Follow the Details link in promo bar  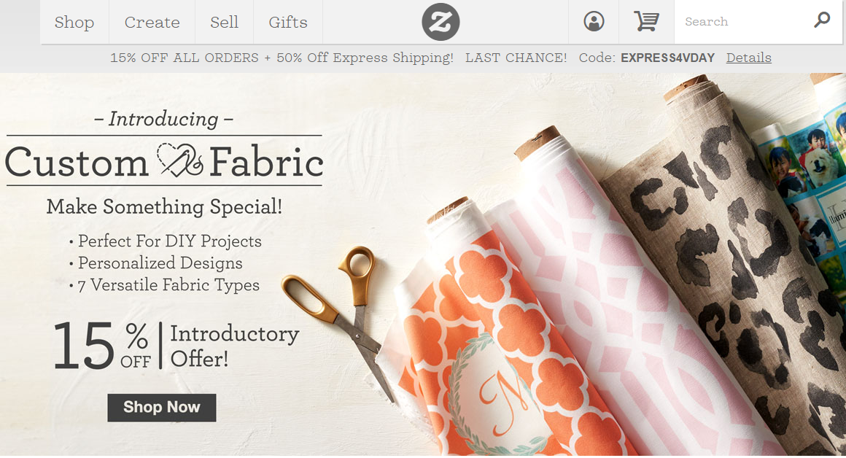[748, 58]
